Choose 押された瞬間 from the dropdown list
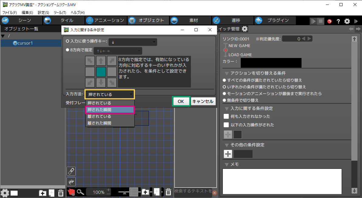362x198 pixels. click(x=110, y=110)
